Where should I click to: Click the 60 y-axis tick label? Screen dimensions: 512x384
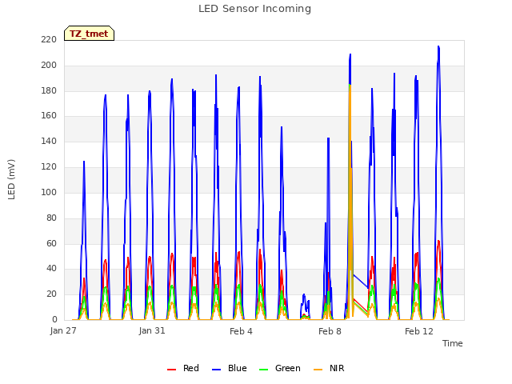pyautogui.click(x=51, y=243)
